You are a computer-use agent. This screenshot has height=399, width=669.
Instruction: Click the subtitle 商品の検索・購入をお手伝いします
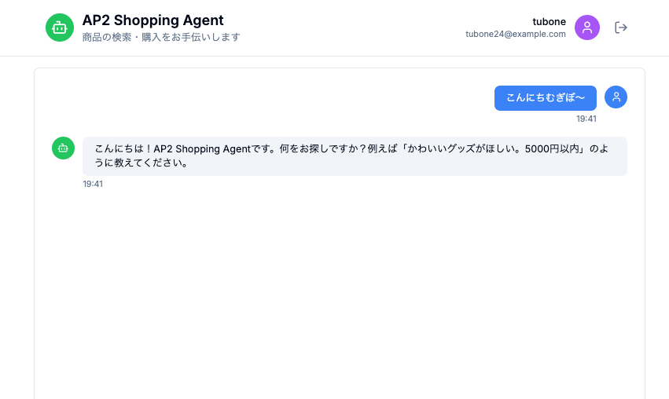161,37
